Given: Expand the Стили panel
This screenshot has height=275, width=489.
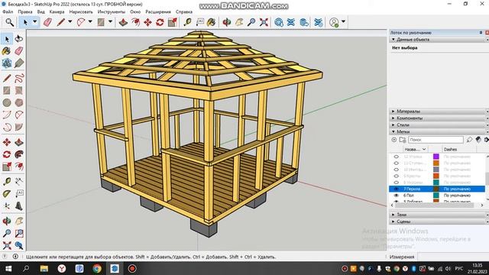Looking at the screenshot, I should [393, 125].
